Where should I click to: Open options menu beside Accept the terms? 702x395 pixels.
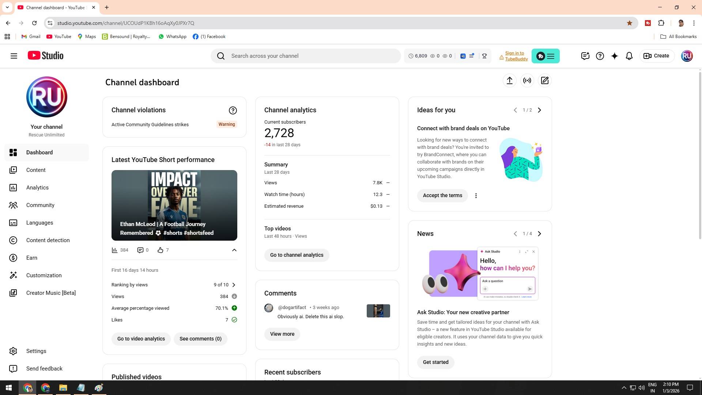pos(476,196)
